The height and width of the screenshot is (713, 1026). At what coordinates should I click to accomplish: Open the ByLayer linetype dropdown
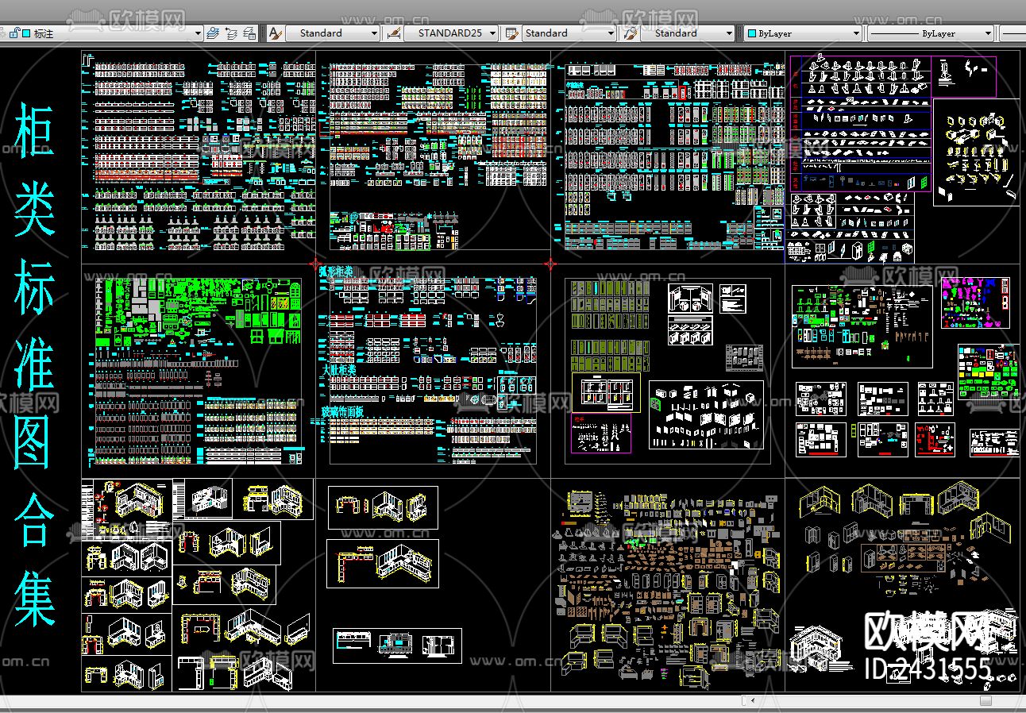988,33
